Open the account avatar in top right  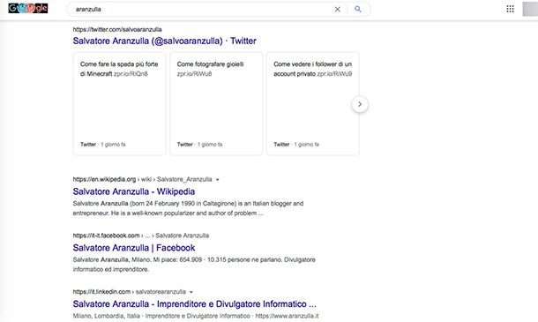[530, 9]
